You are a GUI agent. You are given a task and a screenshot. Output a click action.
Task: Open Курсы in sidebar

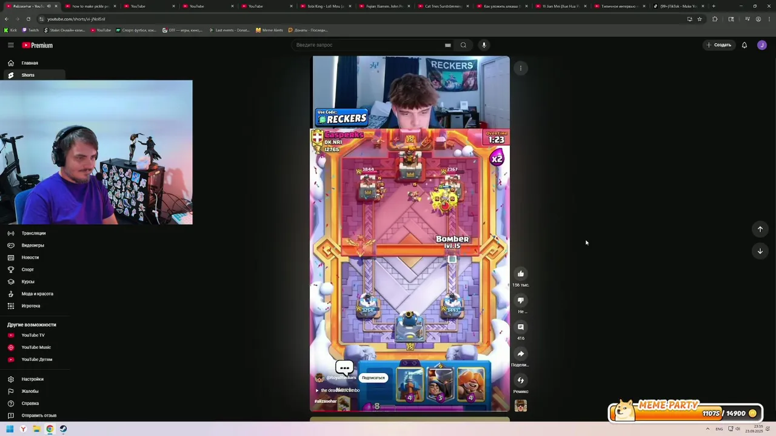point(28,282)
